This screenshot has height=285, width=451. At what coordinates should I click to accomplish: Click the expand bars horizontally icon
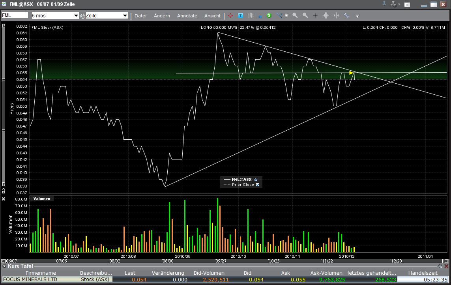pos(326,15)
